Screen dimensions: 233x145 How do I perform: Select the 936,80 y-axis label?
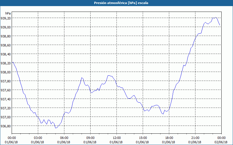coord(6,126)
